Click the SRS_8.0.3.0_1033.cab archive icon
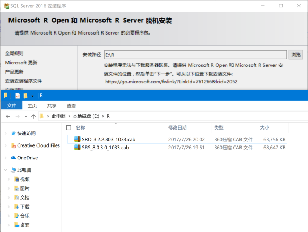The height and width of the screenshot is (232, 308). [78, 147]
